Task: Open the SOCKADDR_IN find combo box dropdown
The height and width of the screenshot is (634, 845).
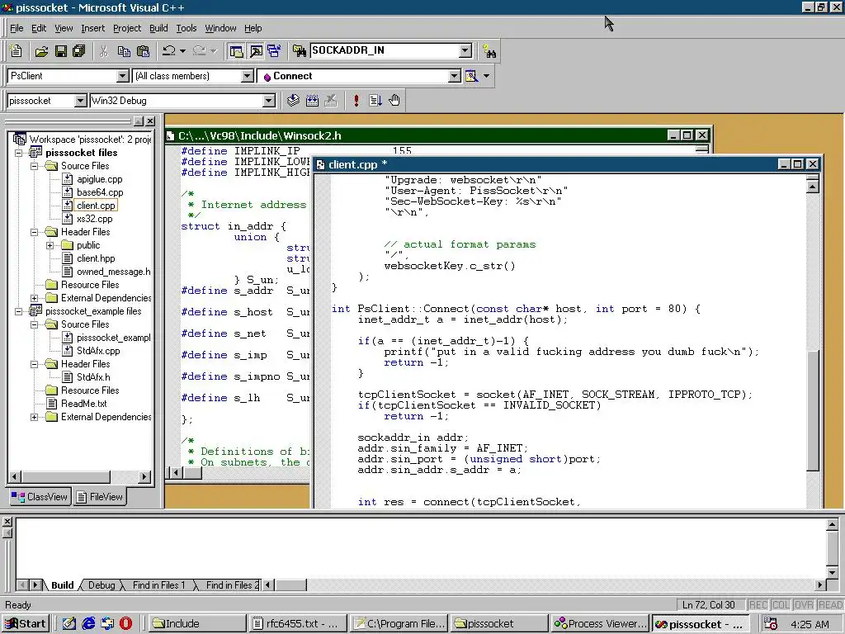Action: click(465, 50)
